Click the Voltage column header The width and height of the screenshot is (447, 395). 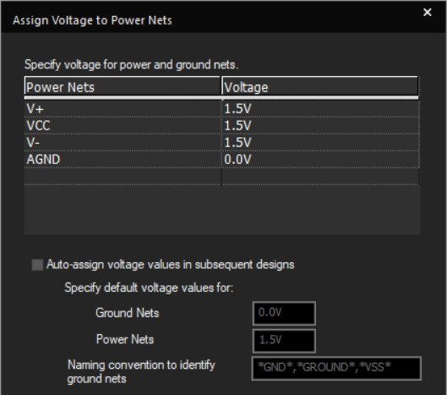(x=320, y=86)
